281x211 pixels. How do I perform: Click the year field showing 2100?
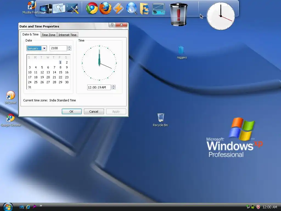[x=58, y=48]
